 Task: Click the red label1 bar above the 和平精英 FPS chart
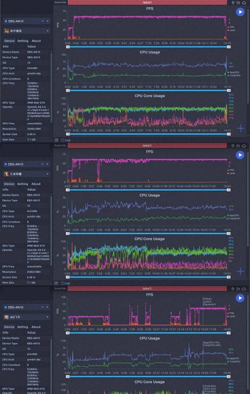click(x=147, y=2)
